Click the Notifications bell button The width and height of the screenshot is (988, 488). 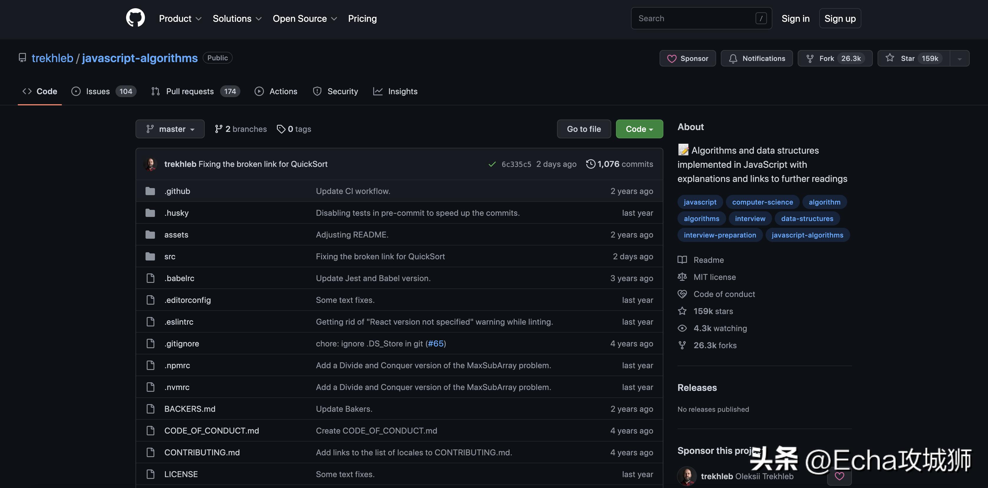point(756,58)
